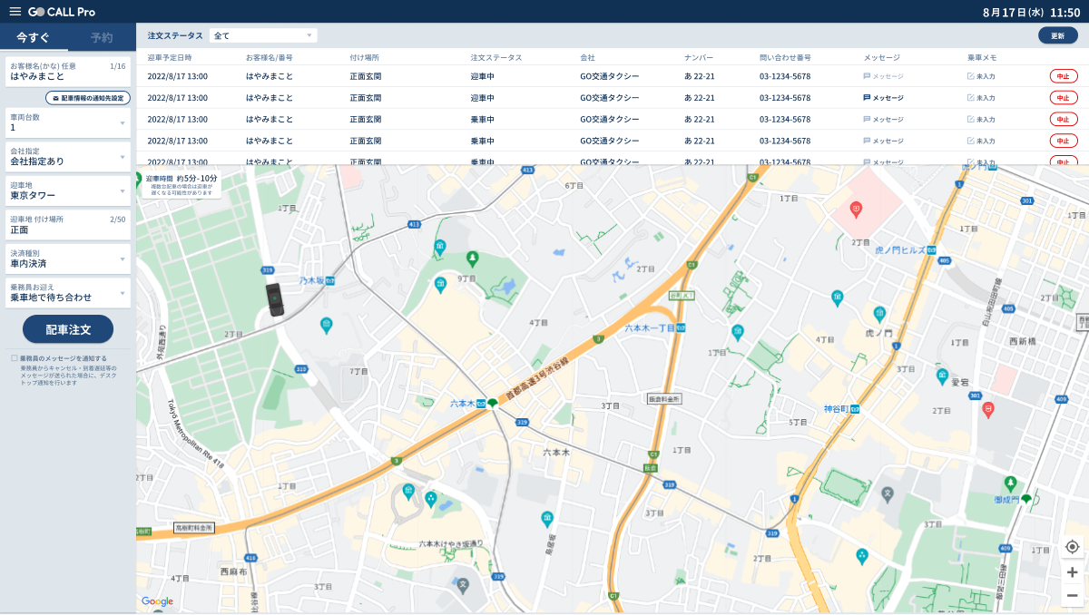Select the 今すぐ tab
Image resolution: width=1089 pixels, height=615 pixels.
(x=34, y=37)
